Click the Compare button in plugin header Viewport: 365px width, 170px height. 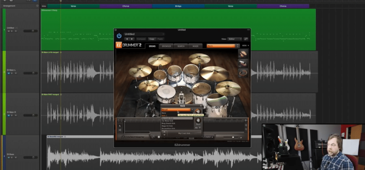[141, 39]
